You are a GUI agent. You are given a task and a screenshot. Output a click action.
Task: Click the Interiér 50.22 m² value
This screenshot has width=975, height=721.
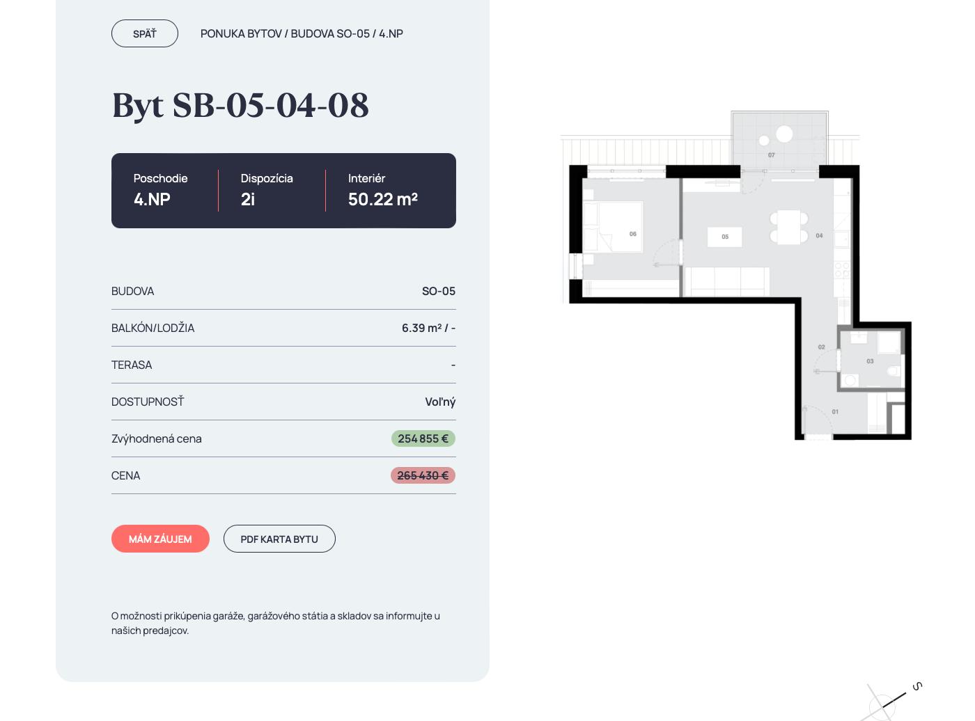click(382, 200)
